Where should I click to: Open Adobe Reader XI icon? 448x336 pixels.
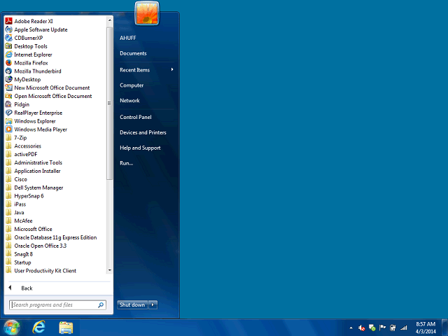(x=8, y=21)
